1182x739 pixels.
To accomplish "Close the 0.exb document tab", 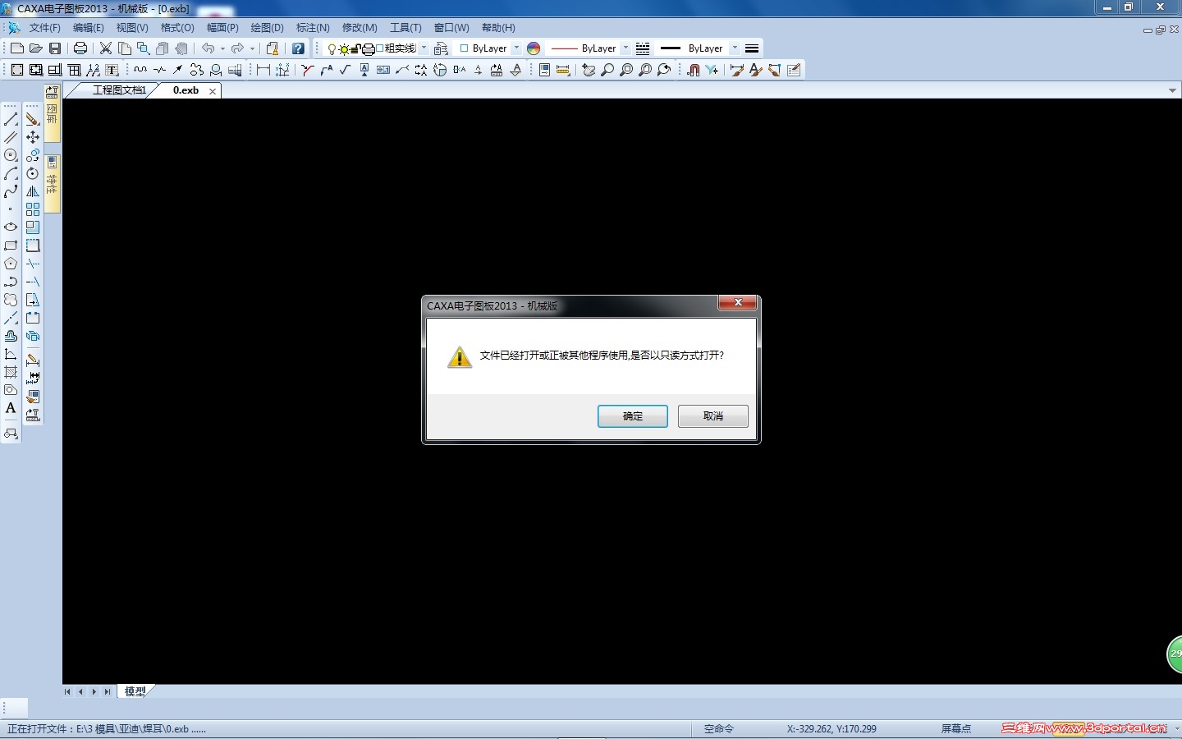I will click(x=213, y=91).
